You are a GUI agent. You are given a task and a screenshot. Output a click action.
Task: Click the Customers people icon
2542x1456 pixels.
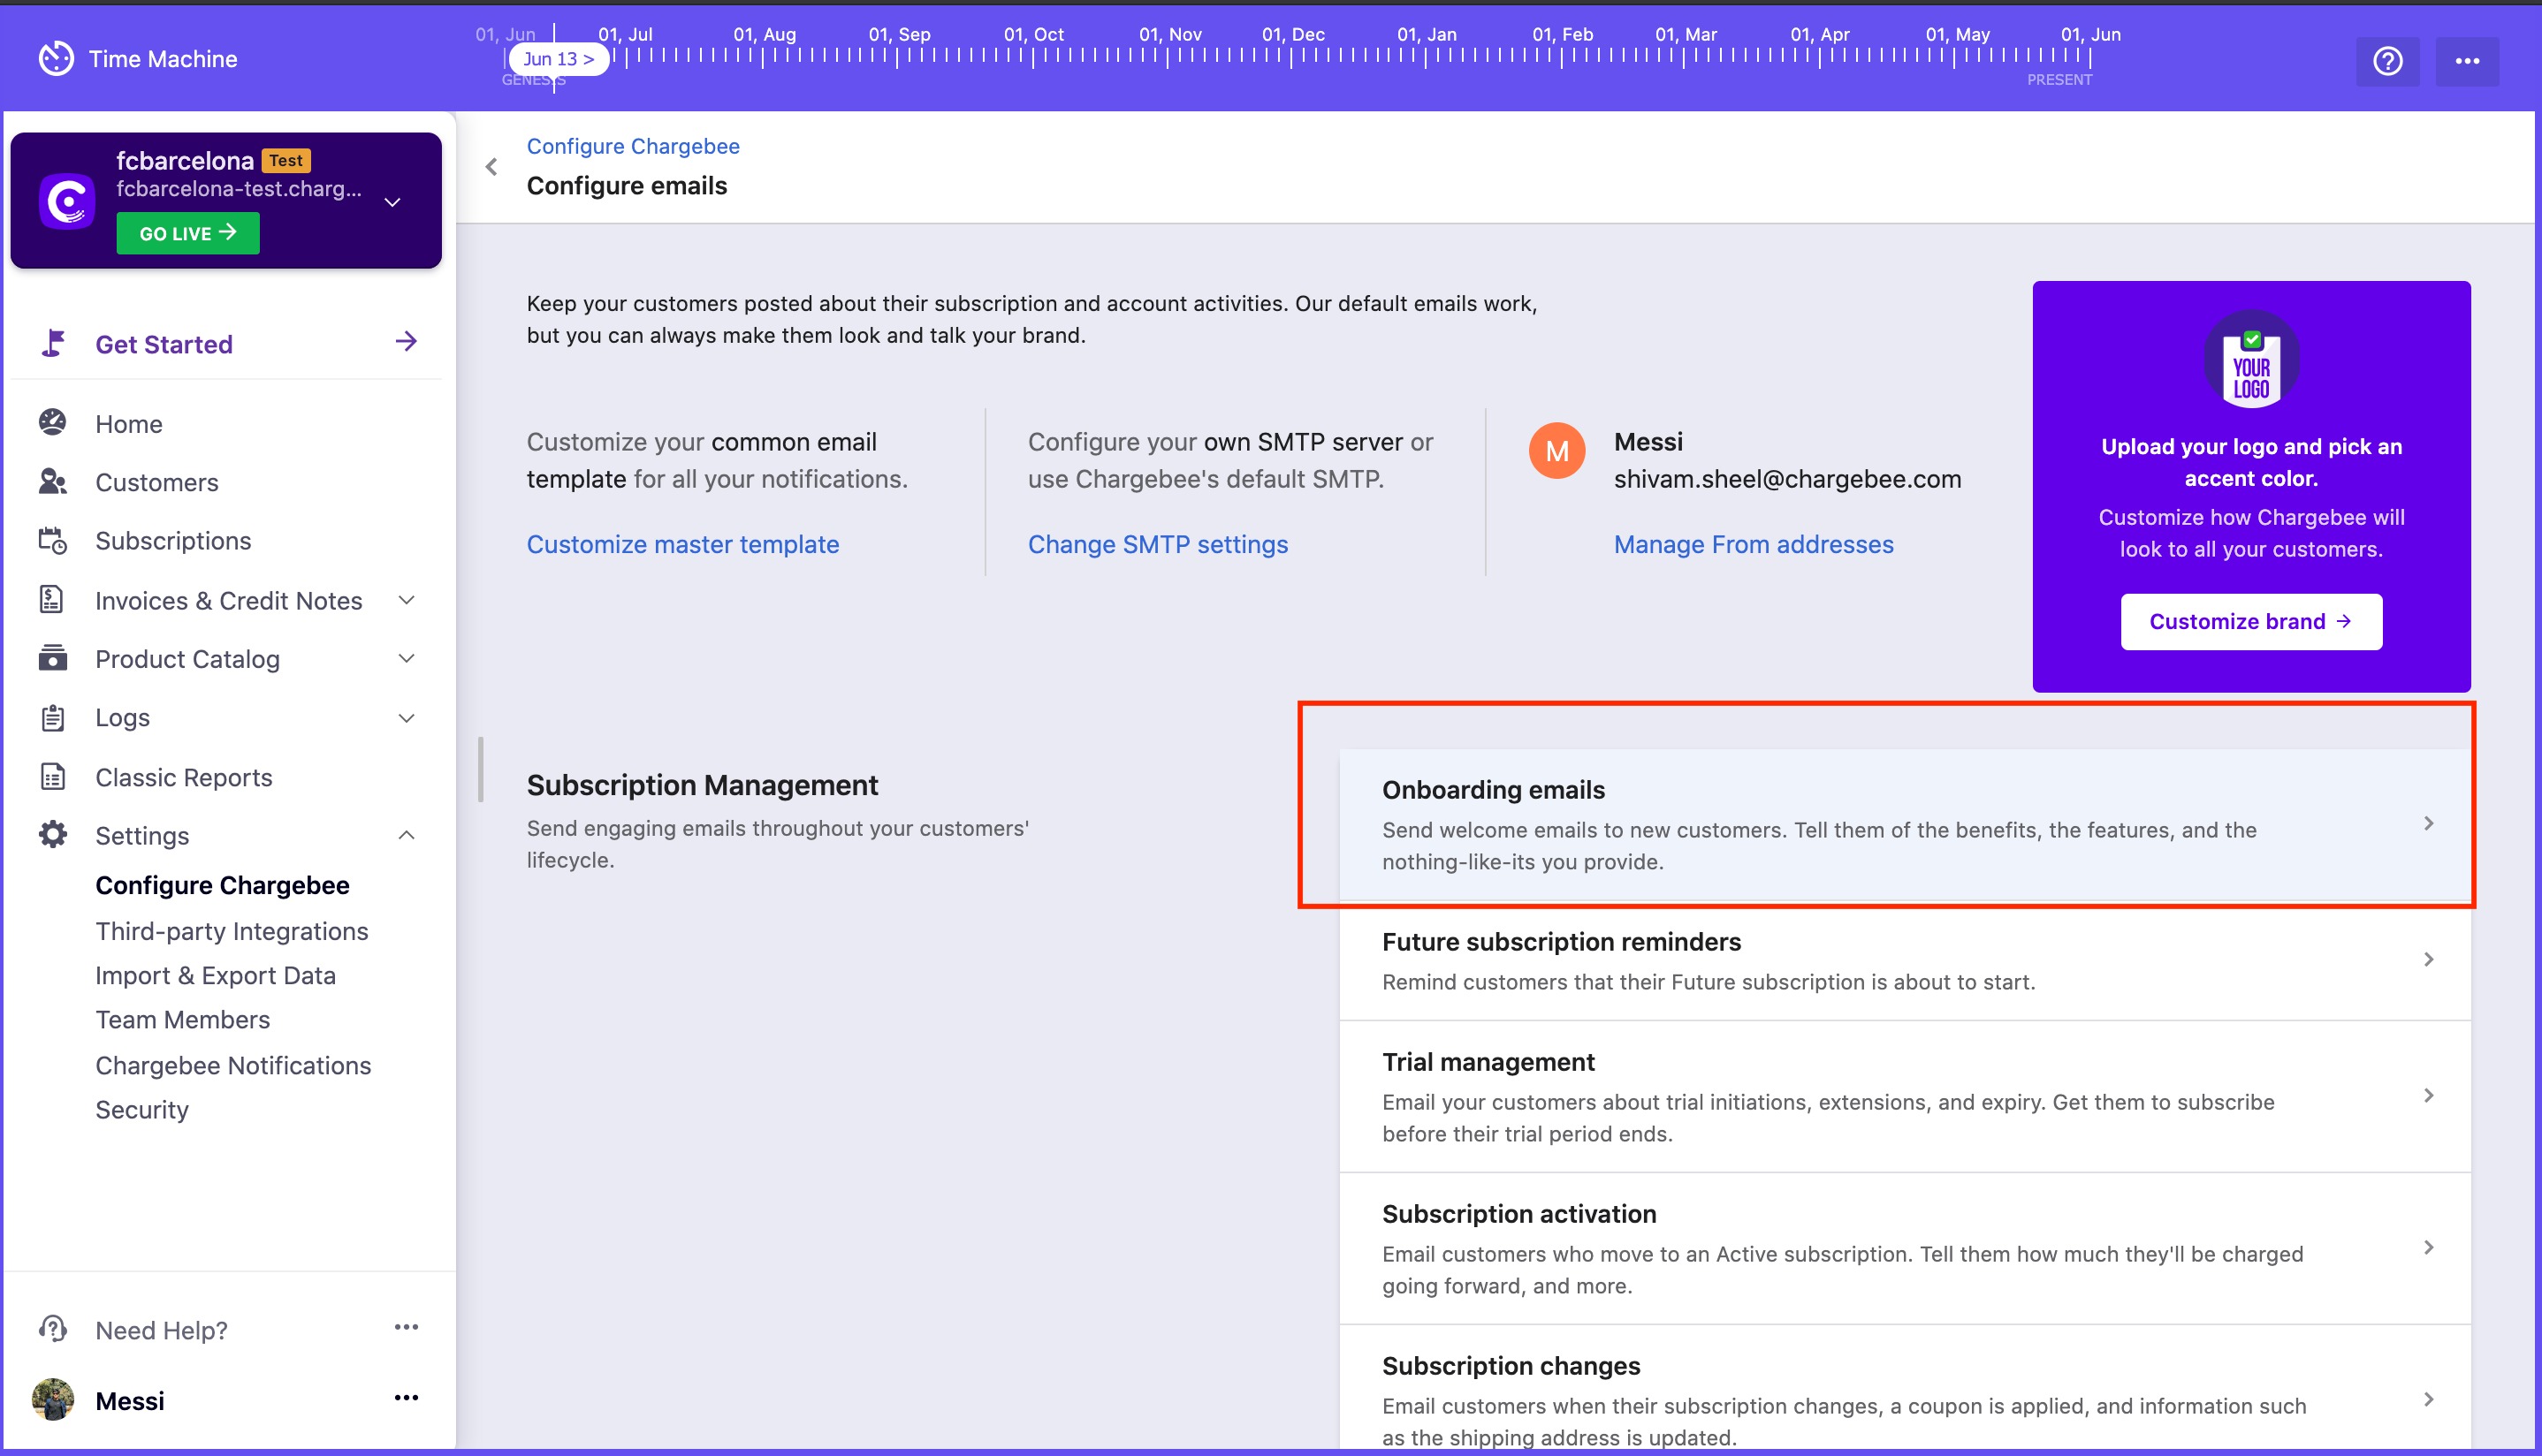point(52,482)
